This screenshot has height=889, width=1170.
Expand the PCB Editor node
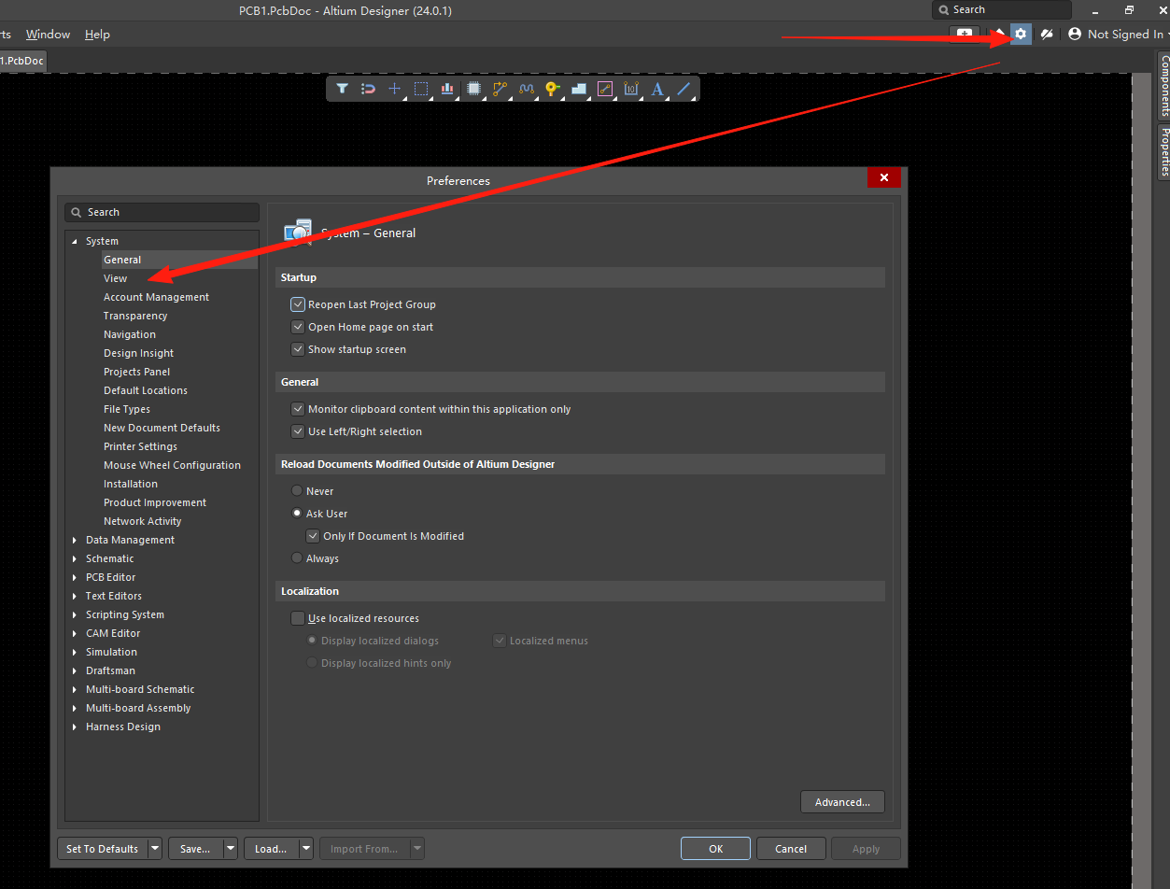(x=75, y=577)
